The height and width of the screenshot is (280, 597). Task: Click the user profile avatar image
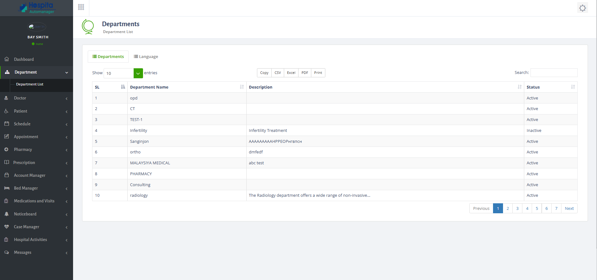click(37, 27)
